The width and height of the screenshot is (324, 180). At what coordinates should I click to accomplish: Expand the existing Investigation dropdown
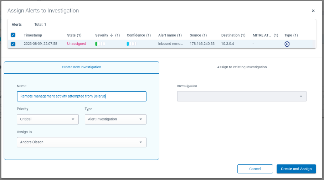pyautogui.click(x=242, y=96)
